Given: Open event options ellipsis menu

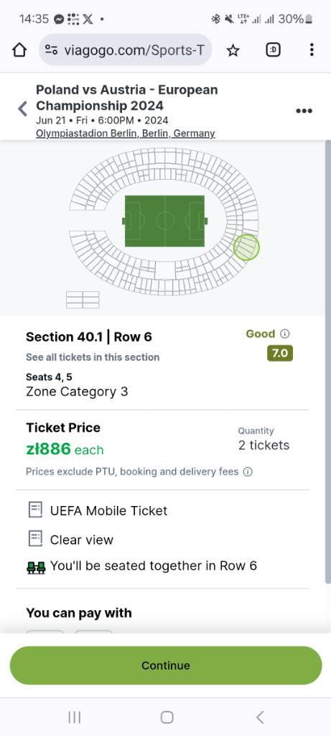Looking at the screenshot, I should (x=304, y=111).
